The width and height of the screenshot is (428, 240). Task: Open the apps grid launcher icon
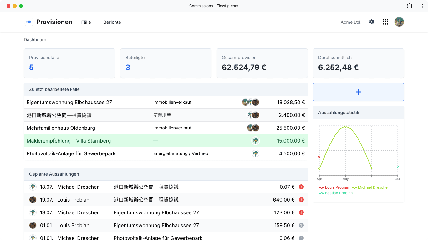tap(385, 22)
